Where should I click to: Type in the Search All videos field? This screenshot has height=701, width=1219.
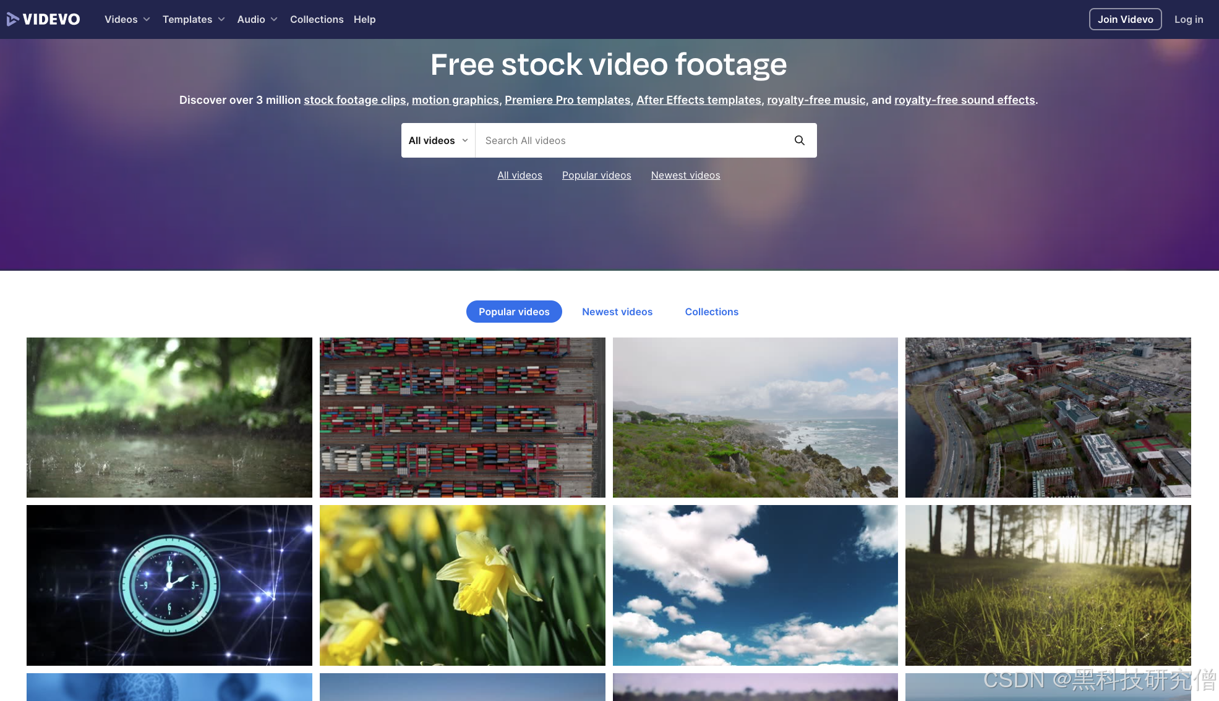[x=631, y=140]
